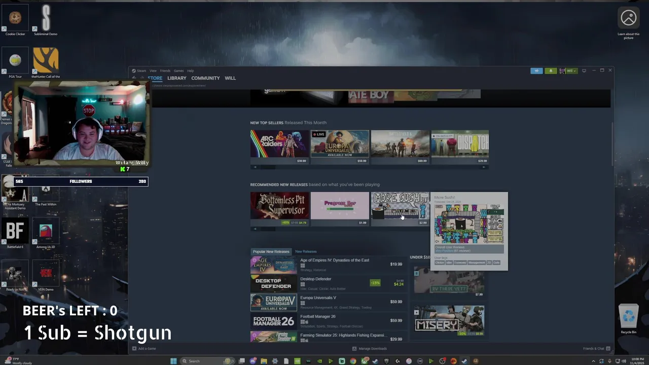
Task: Open Windows Start menu
Action: click(x=173, y=361)
